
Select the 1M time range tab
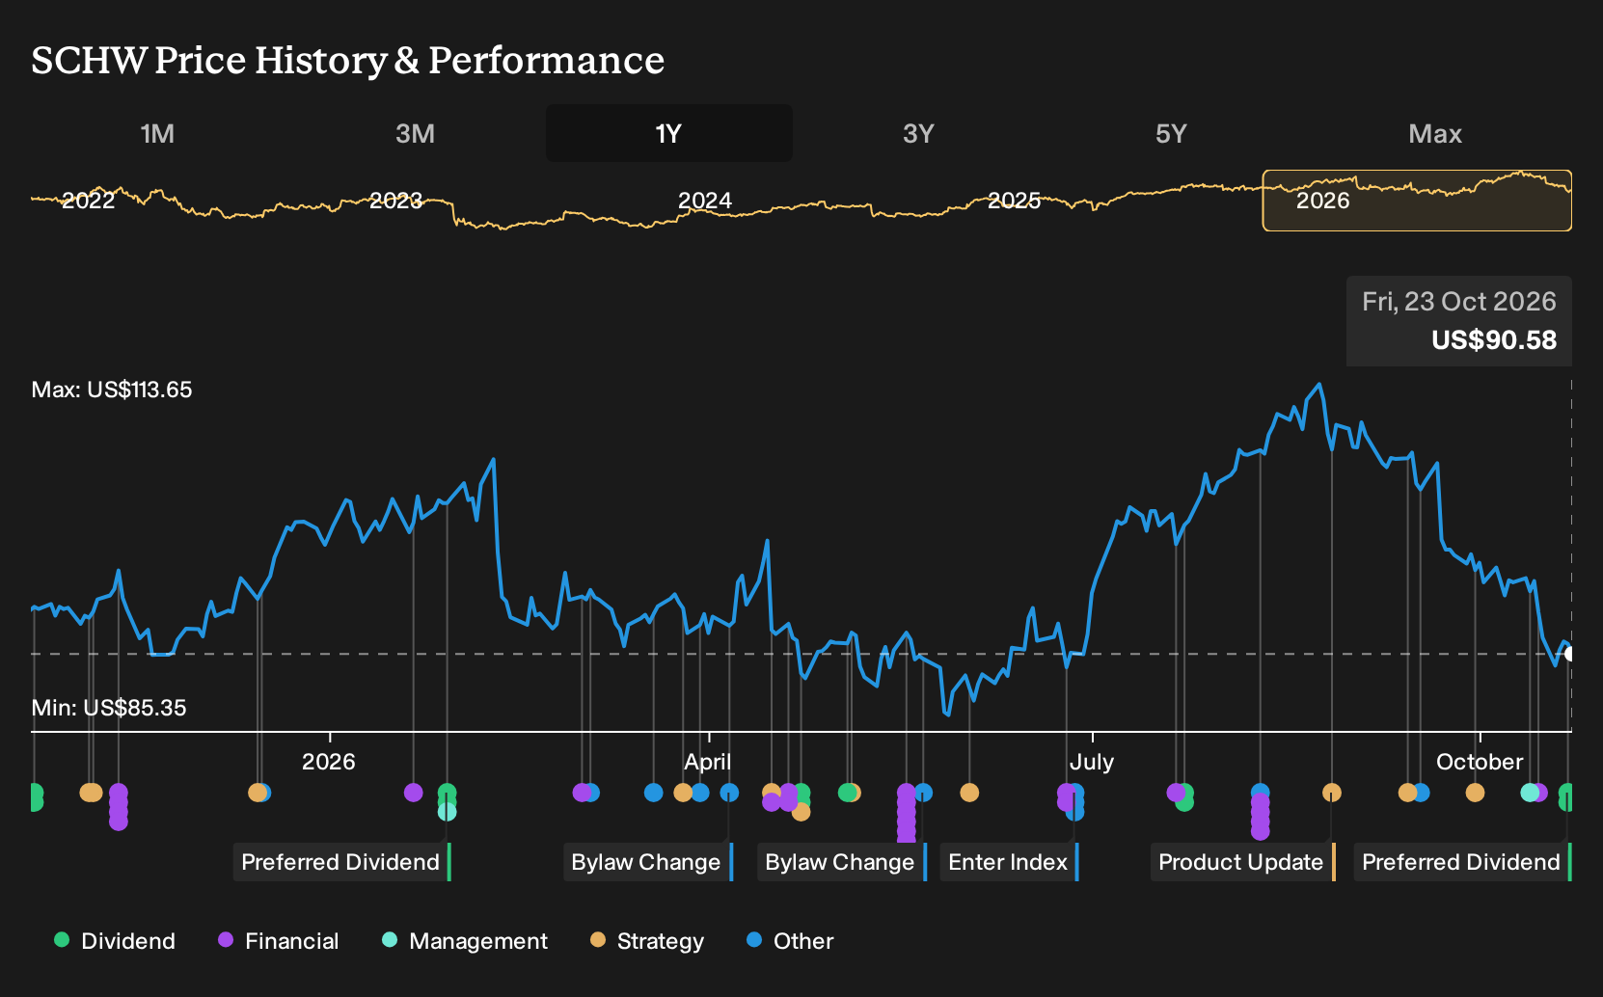point(157,133)
